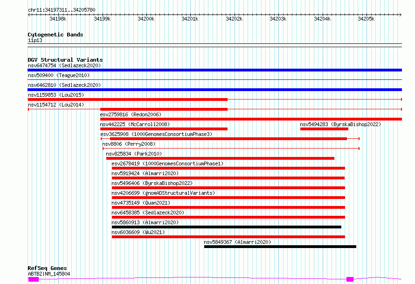This screenshot has height=284, width=415.
Task: Click the esv2678419 (1000GenomesConsortiumPhase1) label
Action: [x=167, y=163]
